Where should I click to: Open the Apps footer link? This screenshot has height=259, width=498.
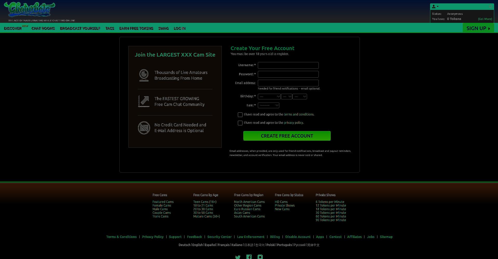tap(320, 237)
